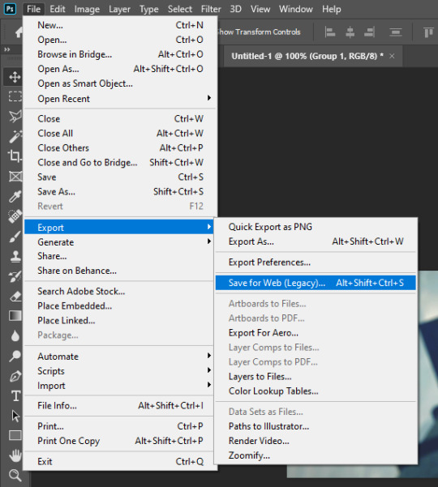The width and height of the screenshot is (438, 487).
Task: Expand the Open Recent submenu
Action: (120, 99)
